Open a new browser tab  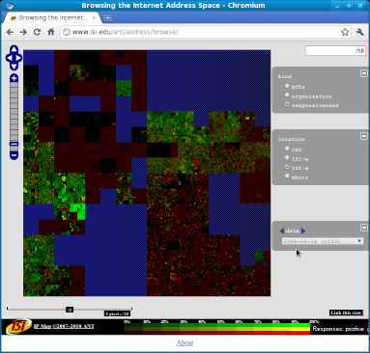[x=107, y=18]
